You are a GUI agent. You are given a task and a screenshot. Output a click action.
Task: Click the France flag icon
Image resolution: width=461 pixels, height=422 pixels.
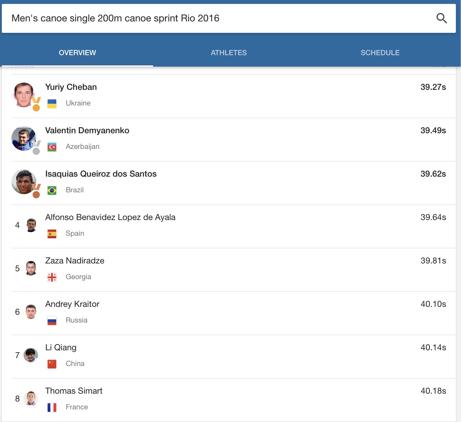(x=52, y=407)
